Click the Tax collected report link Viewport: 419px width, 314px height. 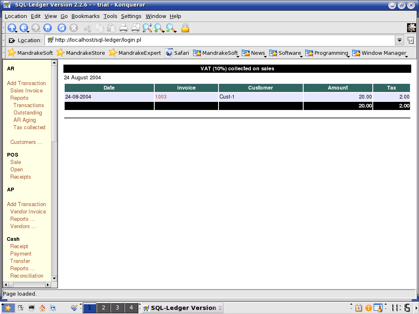(29, 127)
